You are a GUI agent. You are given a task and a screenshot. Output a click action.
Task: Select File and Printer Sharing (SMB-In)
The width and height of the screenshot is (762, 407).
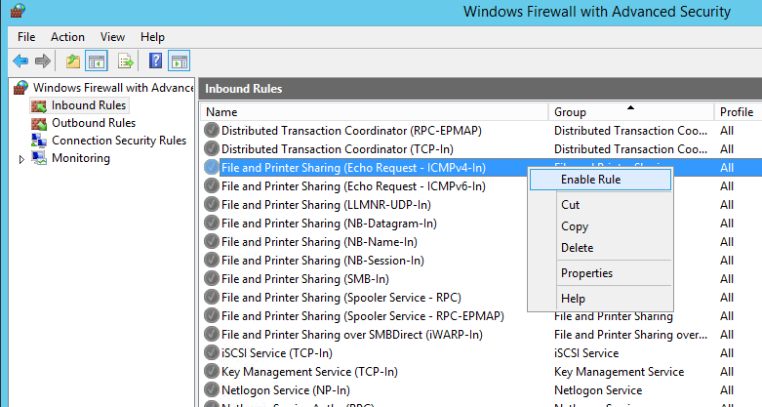[x=305, y=278]
